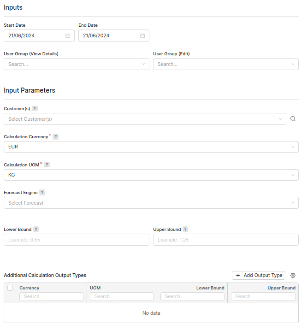Open the Start Date calendar icon

[68, 35]
